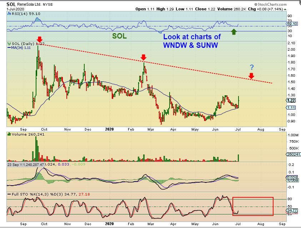Viewport: 301px width, 228px height.
Task: Click the 80 label on stochastic axis
Action: pyautogui.click(x=290, y=199)
